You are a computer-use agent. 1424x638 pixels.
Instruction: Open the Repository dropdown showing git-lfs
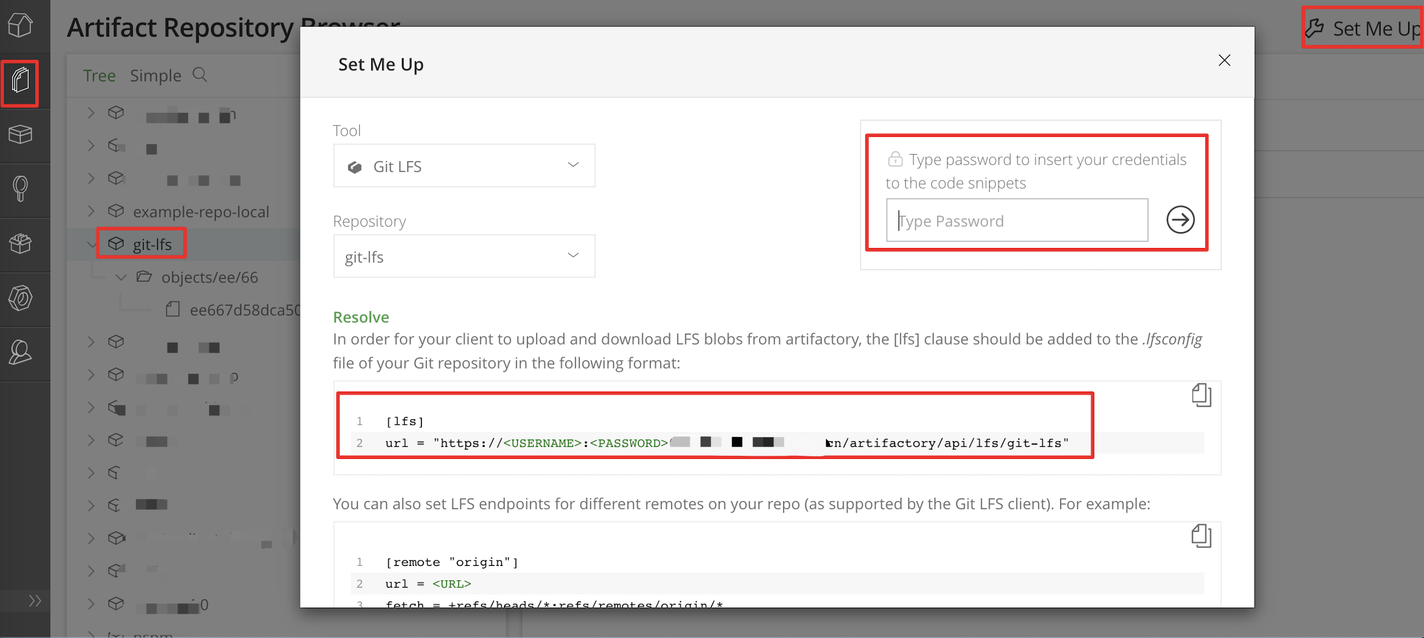tap(464, 256)
